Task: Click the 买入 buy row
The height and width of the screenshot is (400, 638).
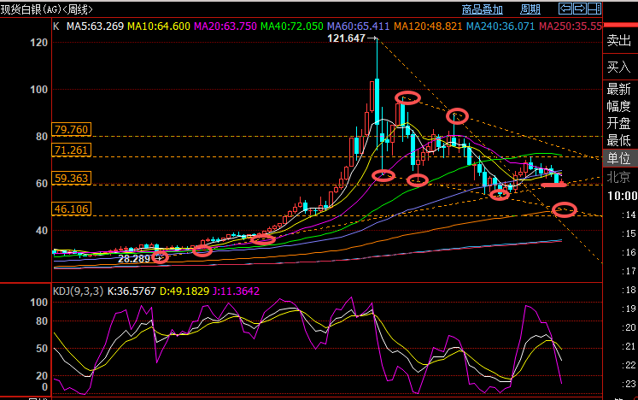Action: (620, 67)
